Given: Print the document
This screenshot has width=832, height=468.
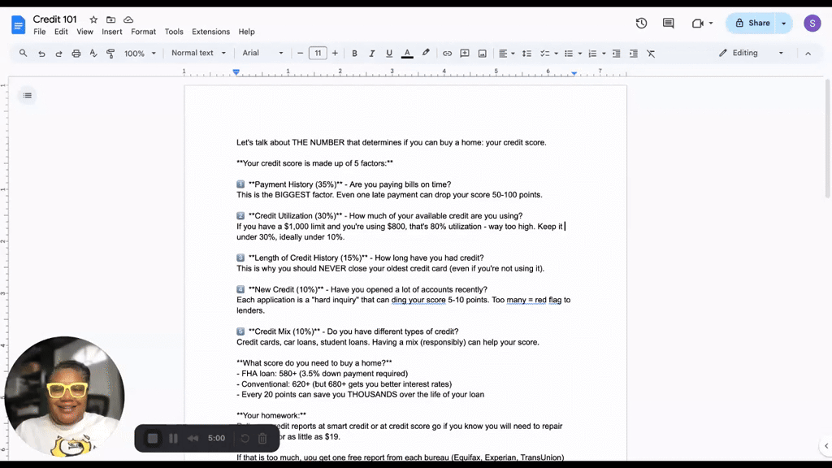Looking at the screenshot, I should pos(76,54).
